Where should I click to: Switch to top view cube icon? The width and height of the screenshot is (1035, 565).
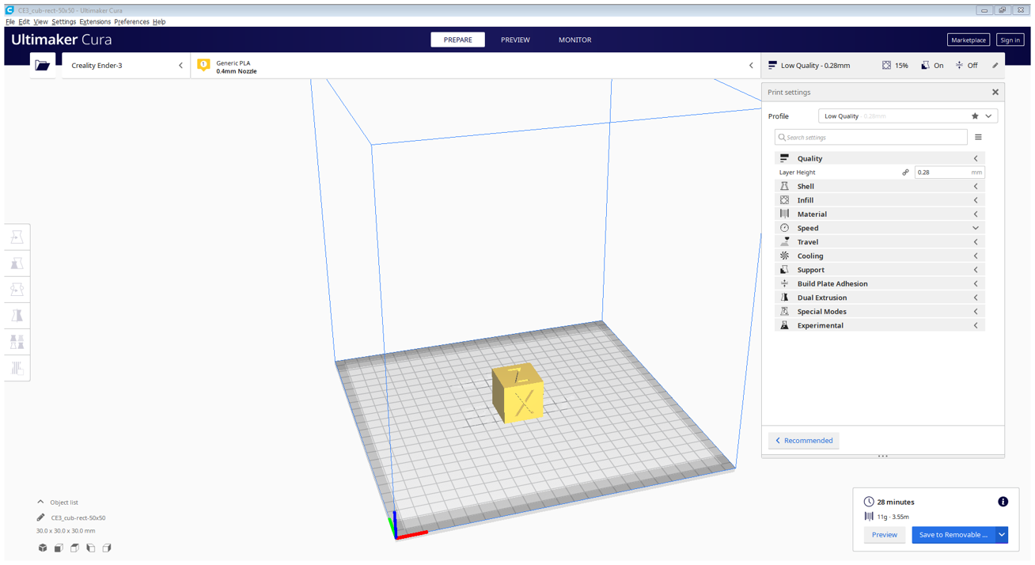74,548
